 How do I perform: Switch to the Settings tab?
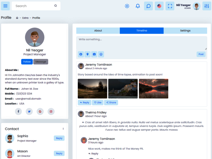pos(185,30)
